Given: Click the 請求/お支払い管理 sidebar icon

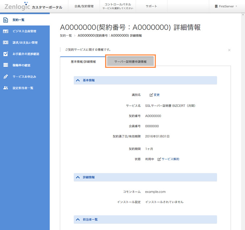Looking at the screenshot, I should click(x=5, y=42).
